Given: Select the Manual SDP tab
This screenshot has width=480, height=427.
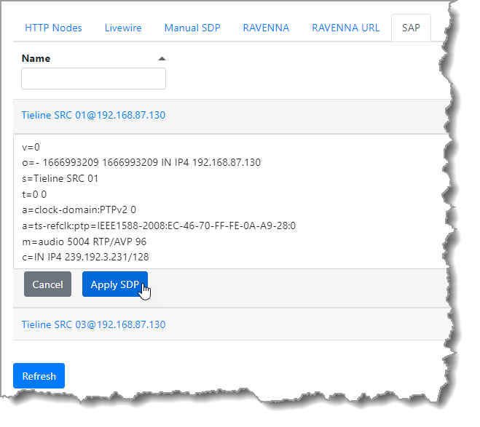Looking at the screenshot, I should [192, 28].
